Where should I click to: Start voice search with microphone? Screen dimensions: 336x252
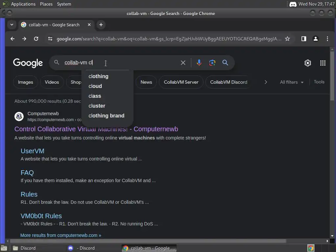(x=199, y=63)
